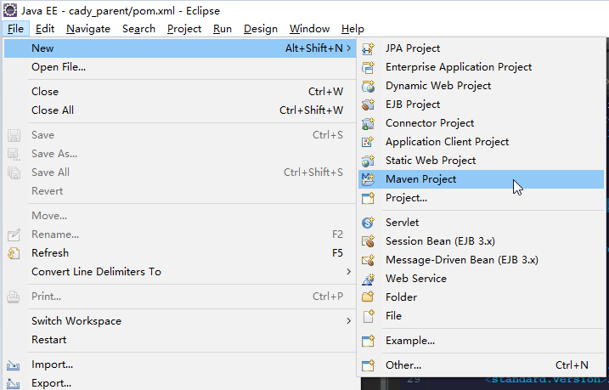Click the Message-Driven Bean envelope icon
The height and width of the screenshot is (390, 609).
click(368, 259)
